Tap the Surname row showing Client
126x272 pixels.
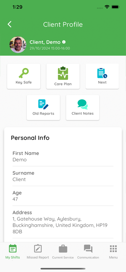tap(63, 176)
